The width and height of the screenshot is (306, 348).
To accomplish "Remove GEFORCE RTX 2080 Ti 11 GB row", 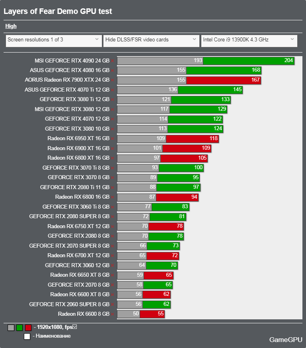I will pyautogui.click(x=113, y=188).
